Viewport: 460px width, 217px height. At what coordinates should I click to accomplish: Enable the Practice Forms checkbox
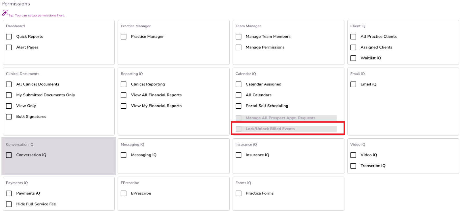coord(239,193)
